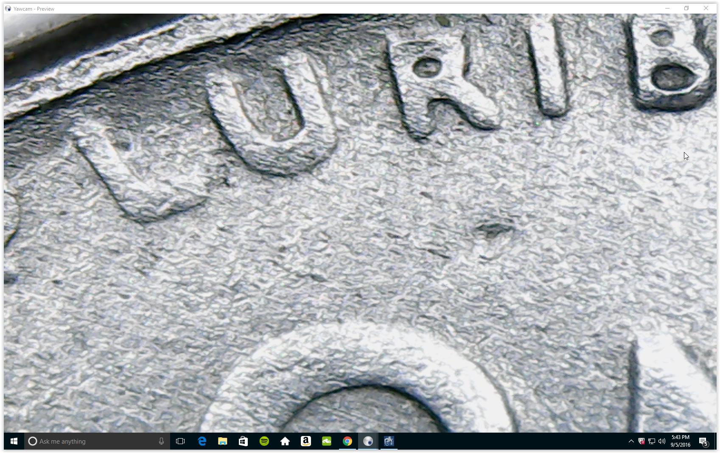Open Google Chrome from the taskbar

pyautogui.click(x=347, y=441)
